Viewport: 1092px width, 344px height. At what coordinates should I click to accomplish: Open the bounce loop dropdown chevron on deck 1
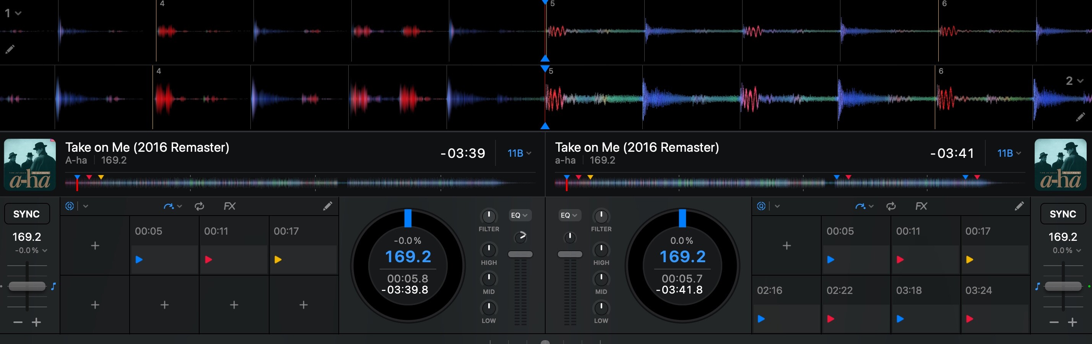point(179,206)
